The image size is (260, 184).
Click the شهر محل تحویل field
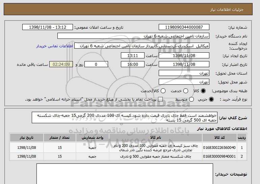pos(184,82)
